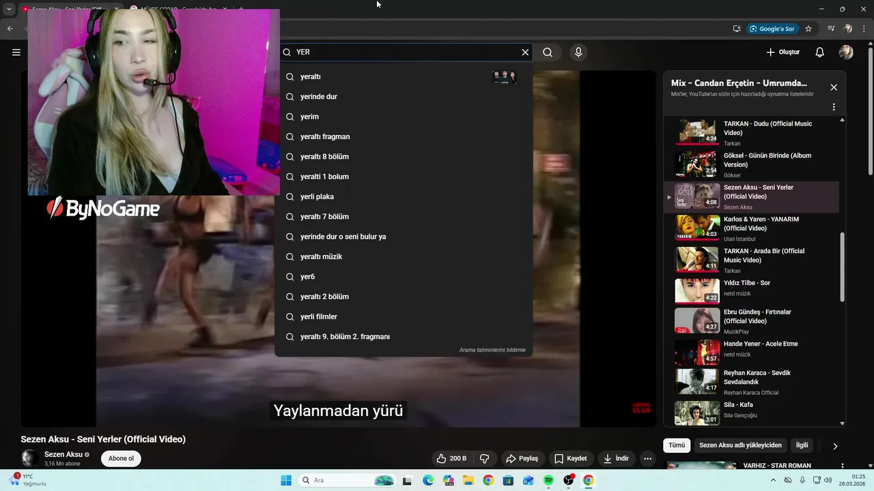
Task: Open the YouTube guide hamburger menu
Action: tap(16, 52)
